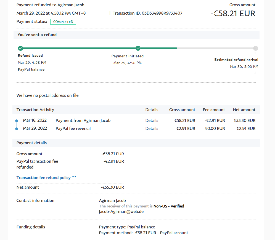Click the You've sent a refund heading
This screenshot has height=240, width=275.
click(x=37, y=35)
